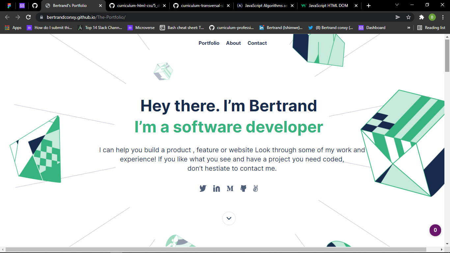Screen dimensions: 450x253
Task: Click the scrollbar down arrow
Action: pyautogui.click(x=447, y=244)
